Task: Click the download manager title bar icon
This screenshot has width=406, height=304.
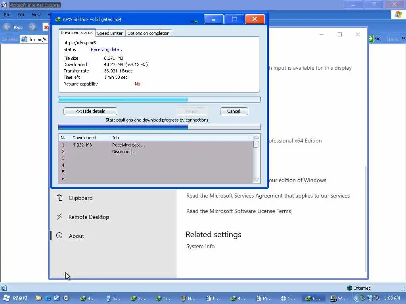Action: (x=58, y=19)
